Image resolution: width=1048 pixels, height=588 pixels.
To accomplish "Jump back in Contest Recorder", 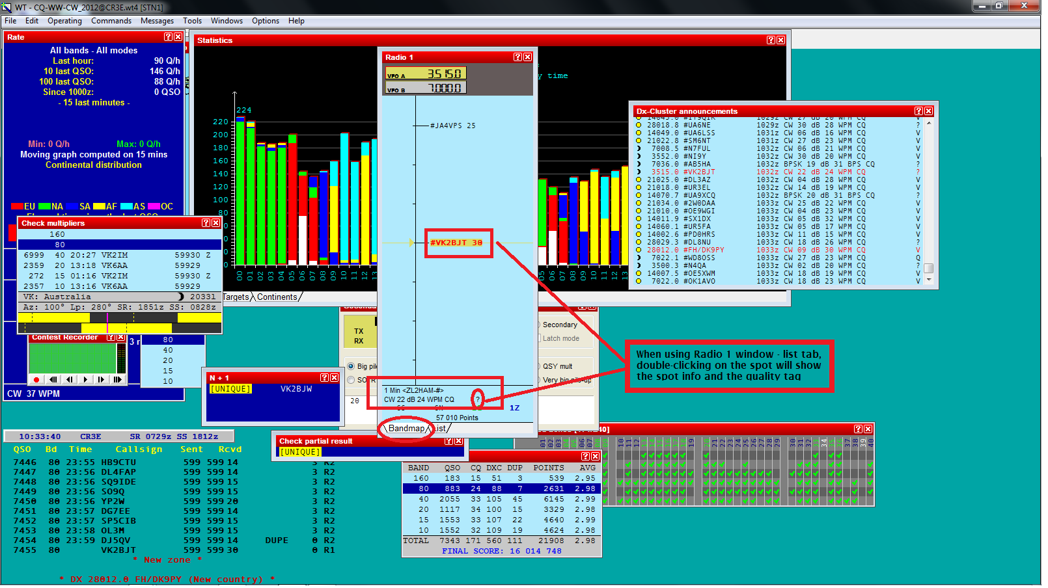I will (53, 379).
